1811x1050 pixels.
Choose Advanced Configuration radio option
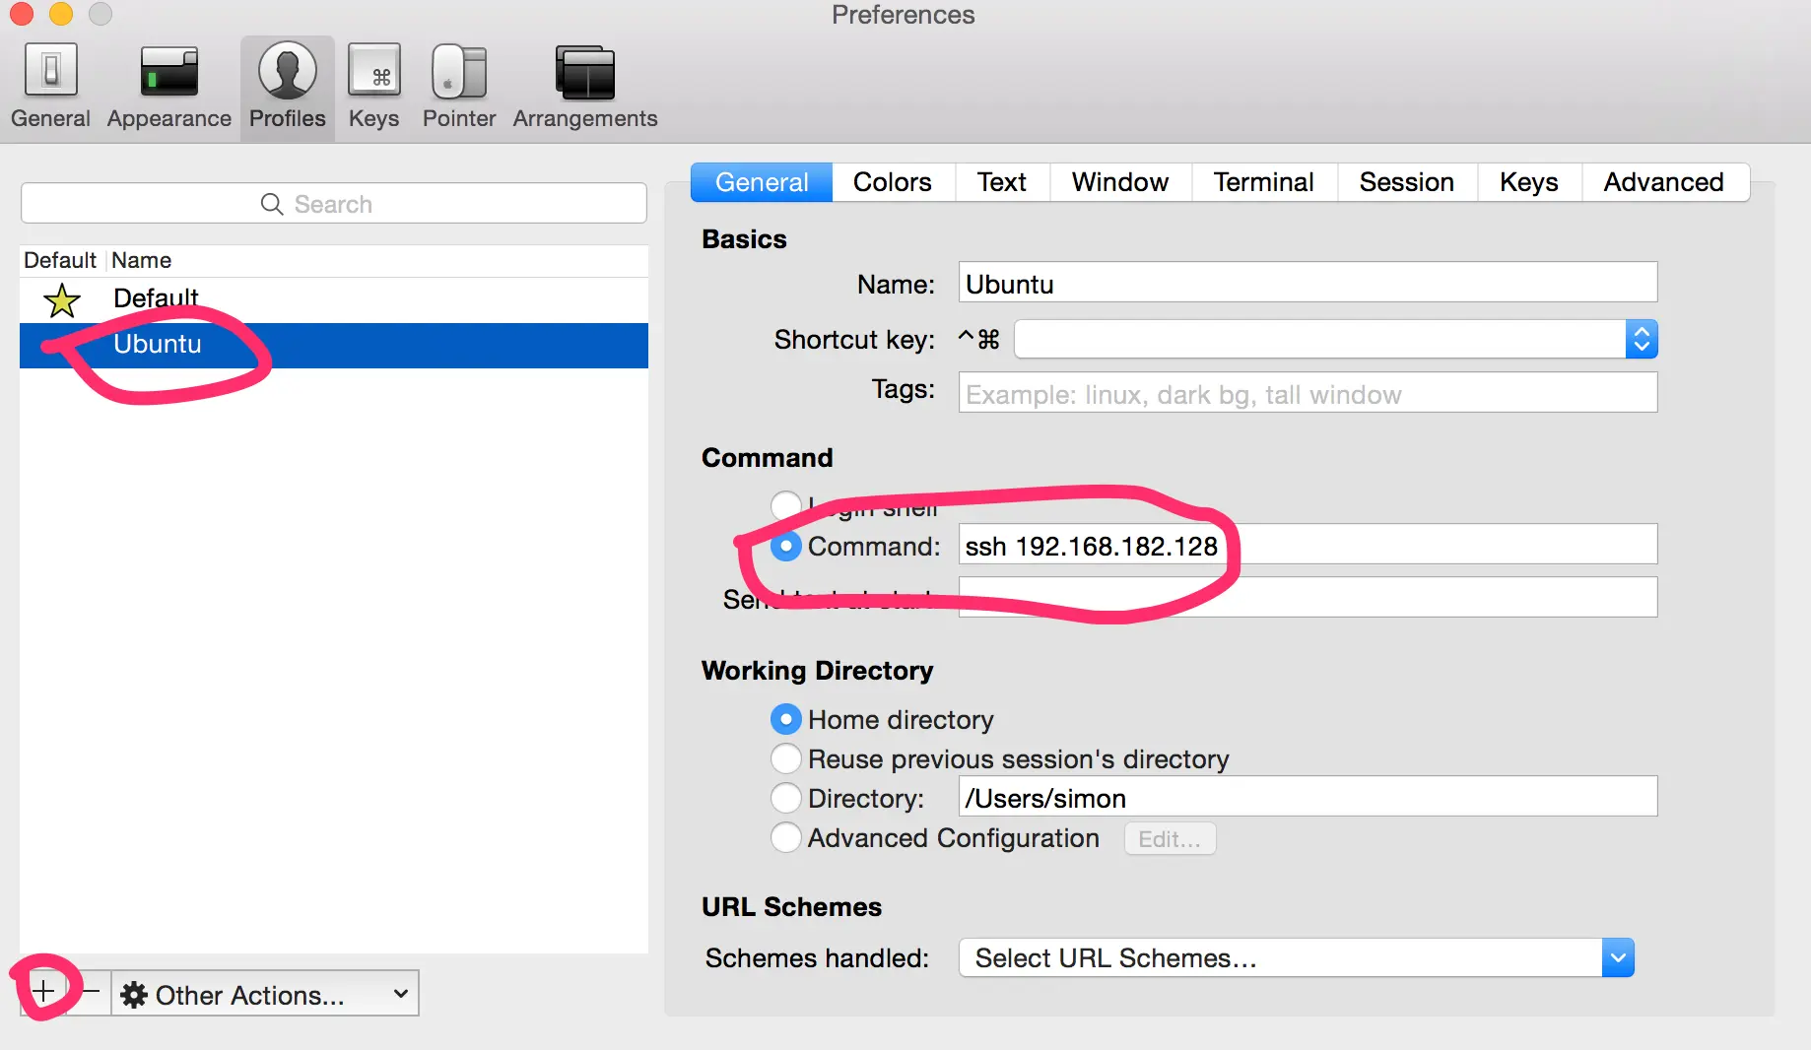coord(785,837)
